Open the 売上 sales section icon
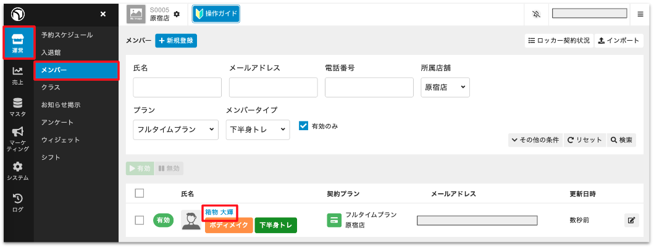Screen dimensions: 654x248 (x=18, y=76)
